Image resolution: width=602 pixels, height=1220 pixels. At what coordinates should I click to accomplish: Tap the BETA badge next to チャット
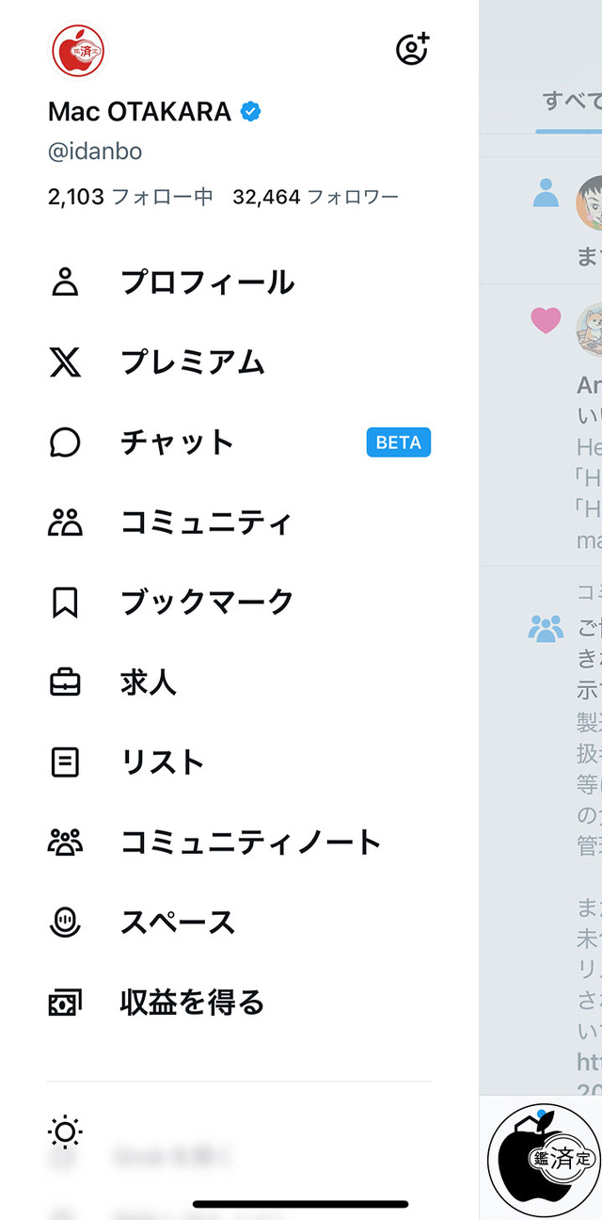(x=398, y=441)
